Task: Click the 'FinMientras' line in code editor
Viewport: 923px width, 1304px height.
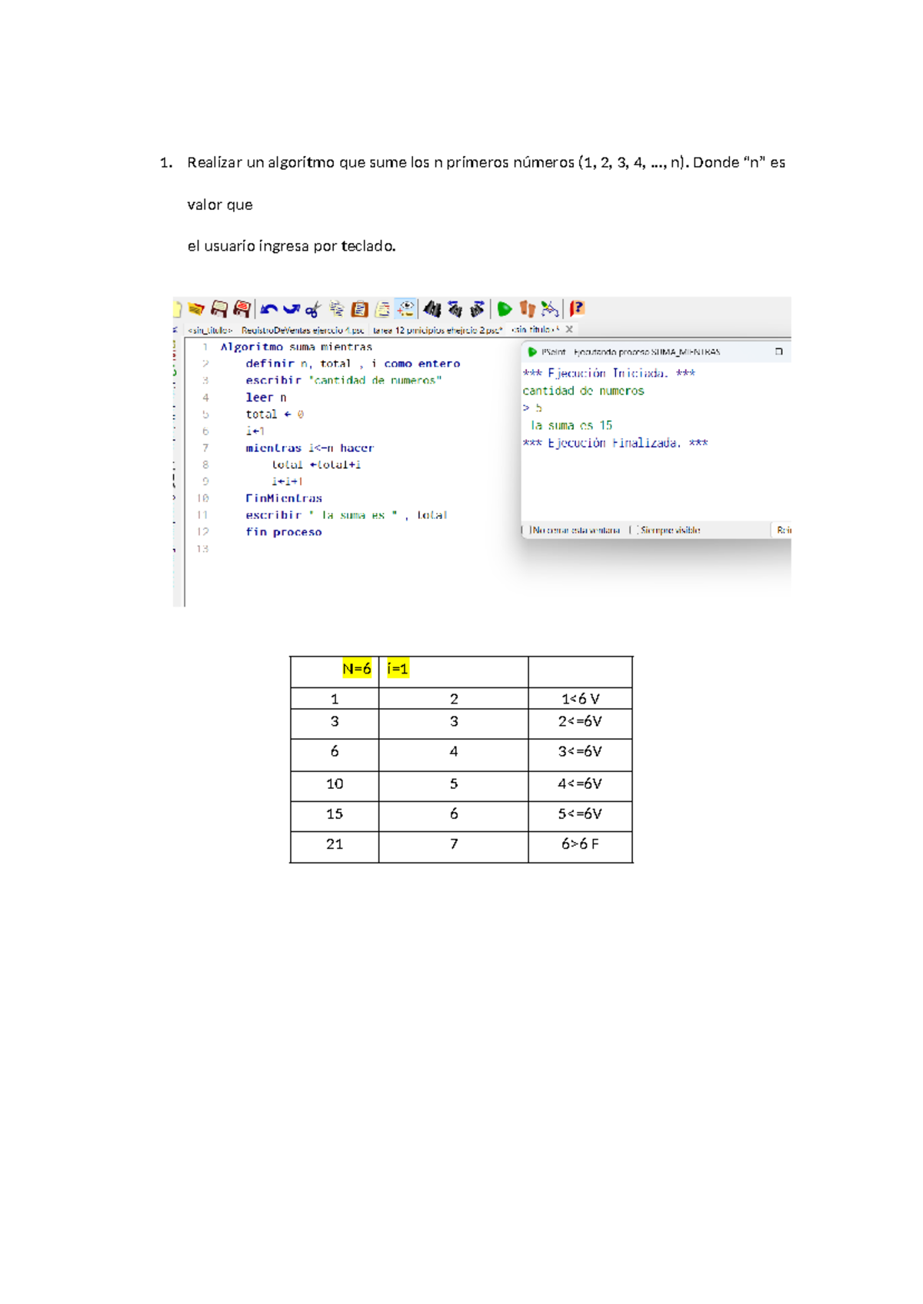Action: [x=284, y=498]
